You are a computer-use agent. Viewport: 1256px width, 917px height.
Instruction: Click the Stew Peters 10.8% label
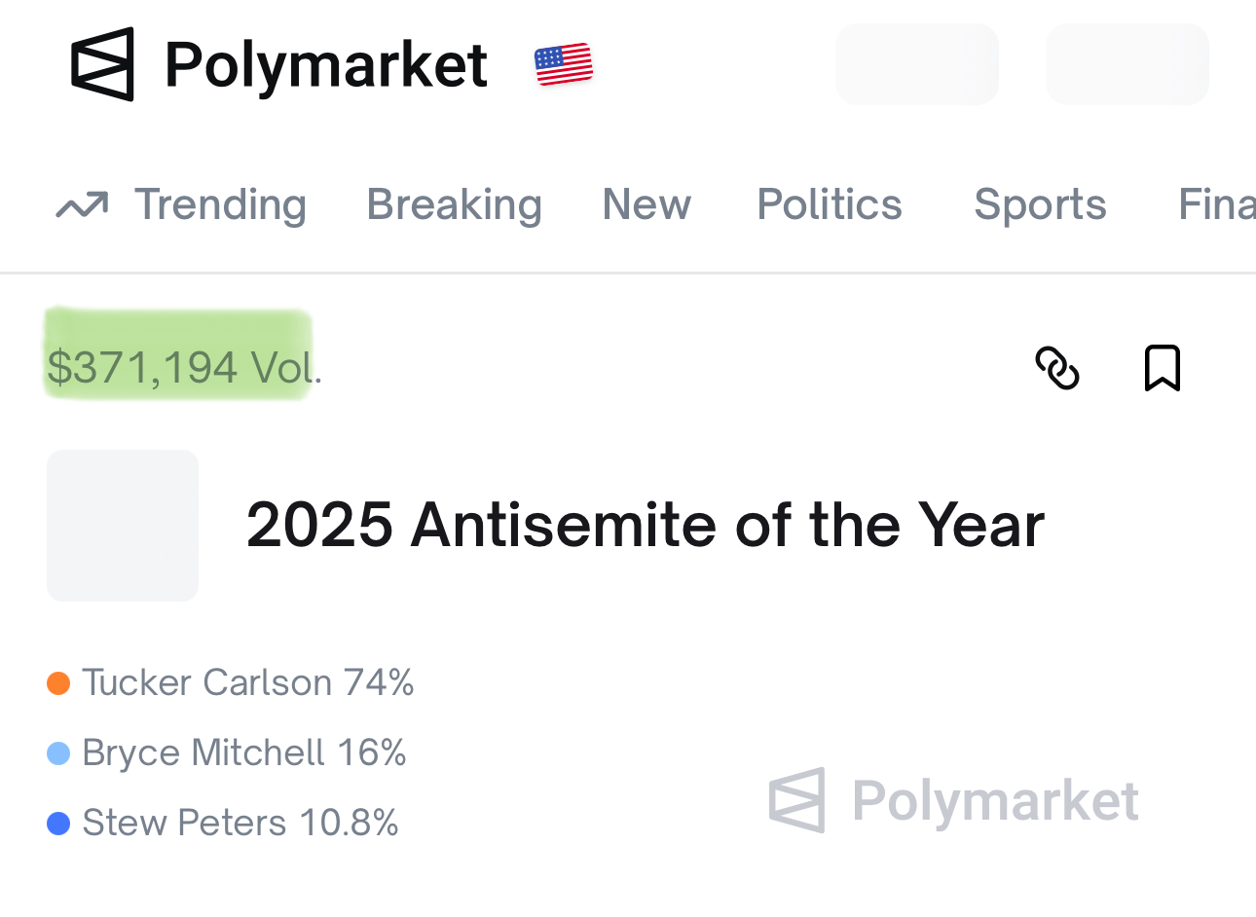tap(240, 824)
